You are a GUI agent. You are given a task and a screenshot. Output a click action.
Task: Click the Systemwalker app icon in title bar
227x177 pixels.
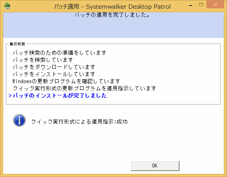pos(7,6)
